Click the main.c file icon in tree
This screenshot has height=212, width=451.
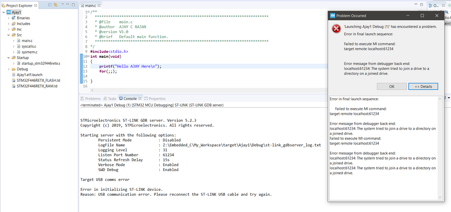(19, 41)
